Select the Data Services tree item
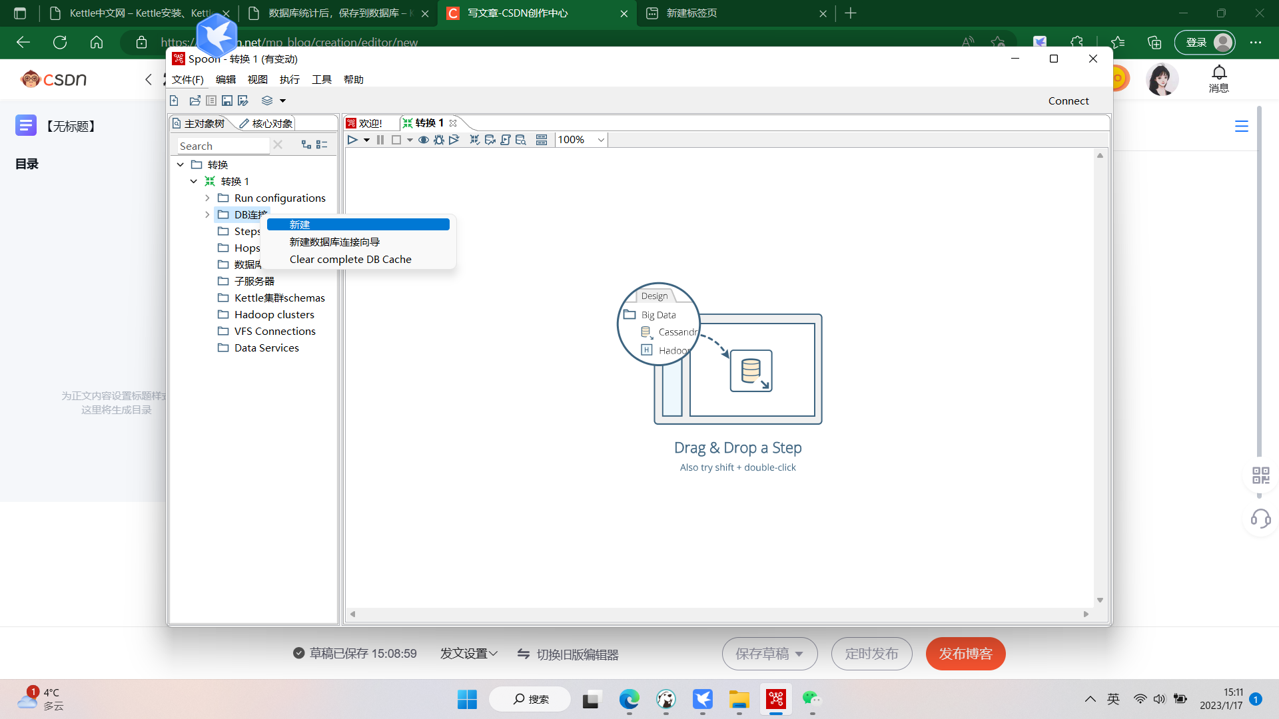Screen dimensions: 1279x719 (x=266, y=348)
